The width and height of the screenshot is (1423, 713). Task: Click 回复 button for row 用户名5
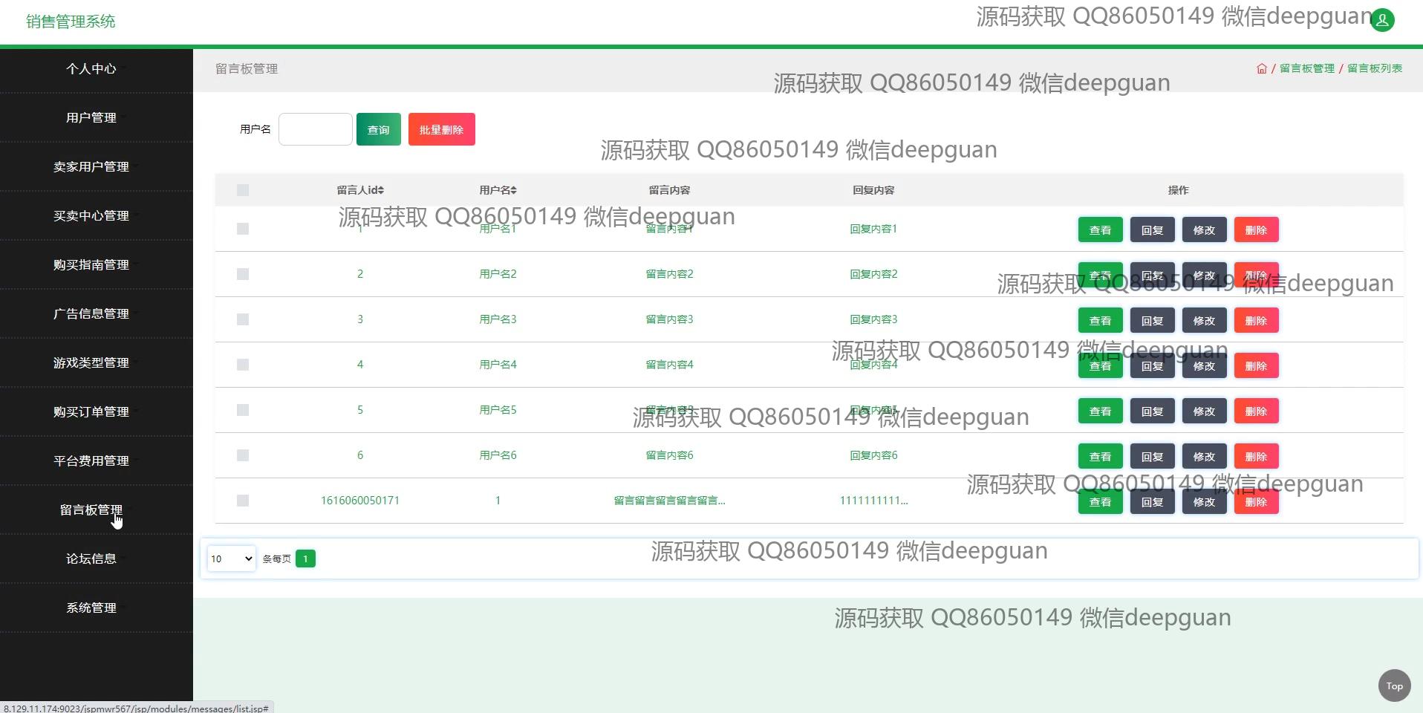pos(1152,411)
